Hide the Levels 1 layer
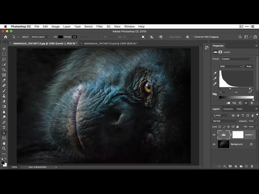259x194 pixels. click(214, 135)
